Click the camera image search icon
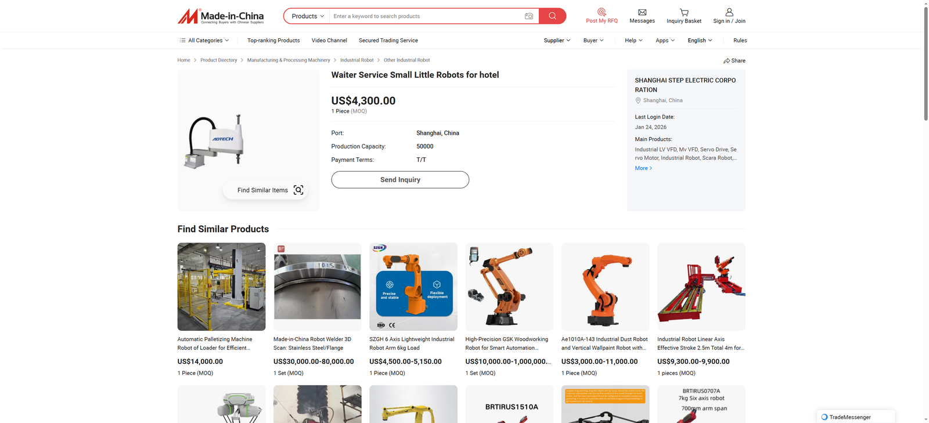The height and width of the screenshot is (423, 929). click(528, 16)
